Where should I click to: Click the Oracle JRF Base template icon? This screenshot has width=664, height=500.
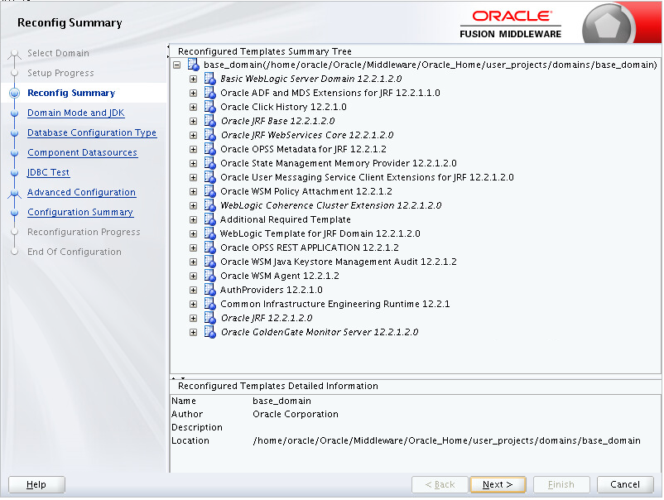tap(210, 121)
